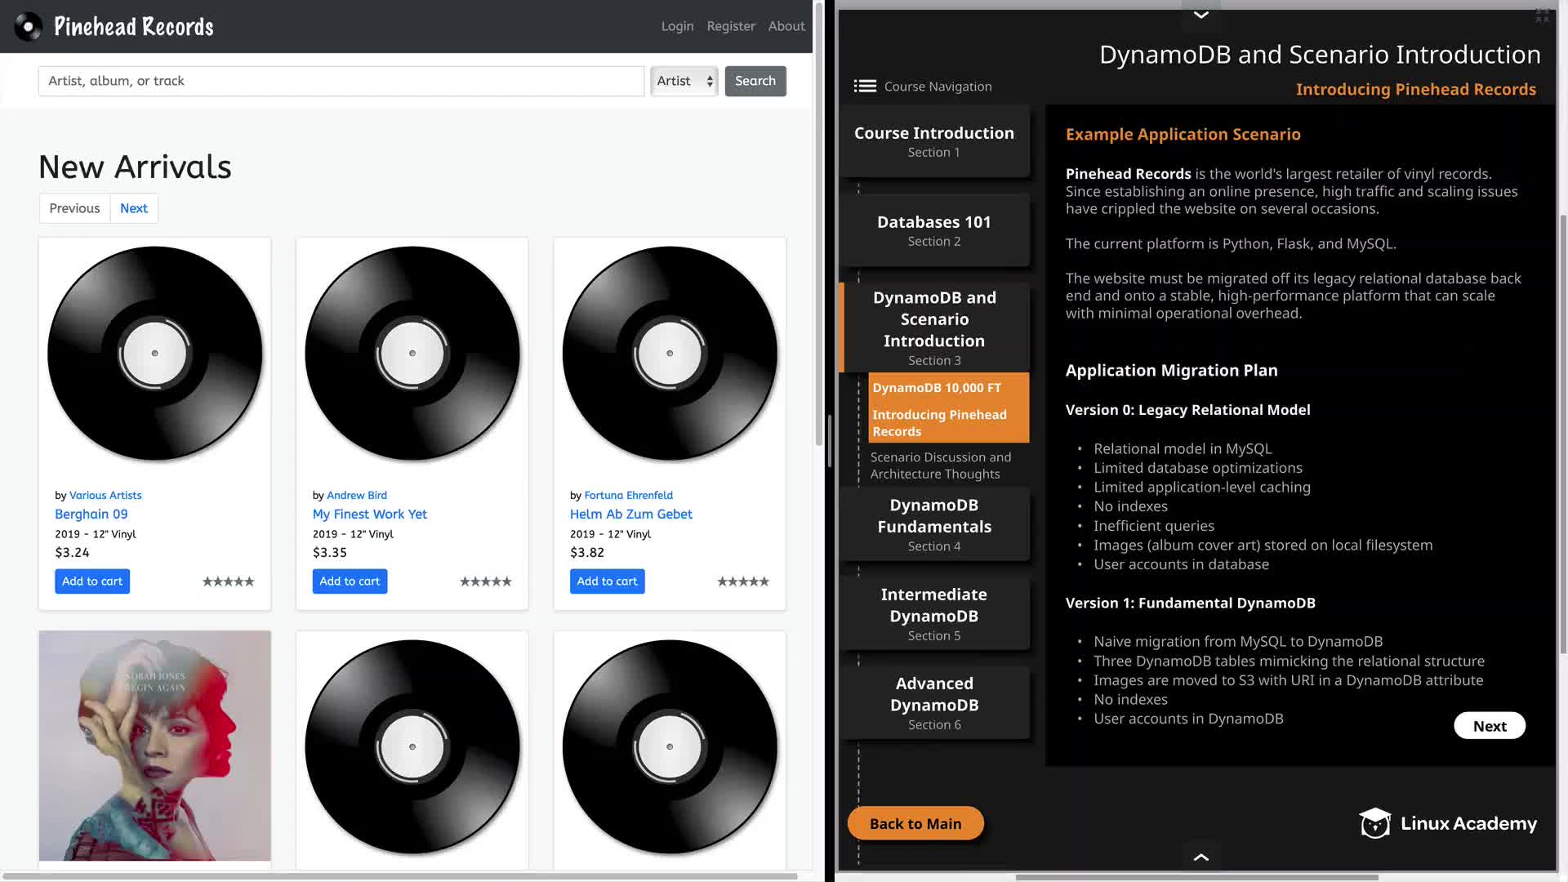This screenshot has height=882, width=1568.
Task: Click the exit fullscreen icon in the panel's top corner
Action: [1542, 16]
